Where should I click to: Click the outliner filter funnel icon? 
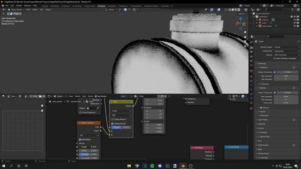(293, 9)
